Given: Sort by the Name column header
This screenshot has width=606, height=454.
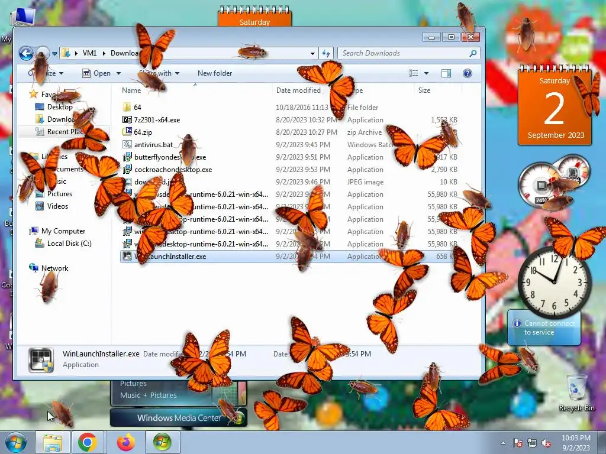Looking at the screenshot, I should coord(131,90).
